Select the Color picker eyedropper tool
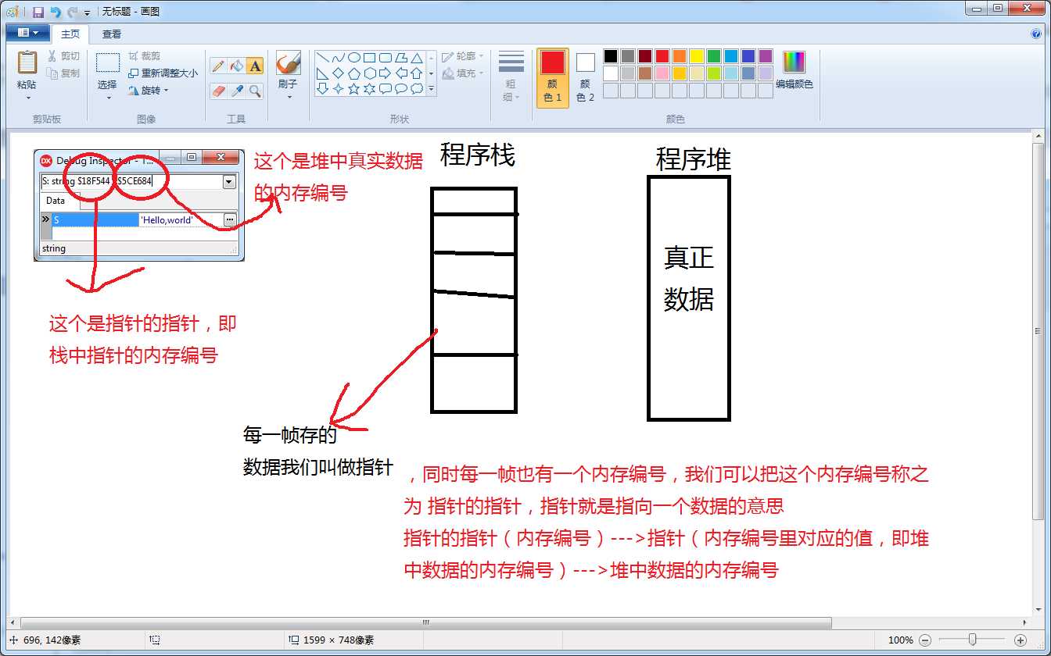 click(x=237, y=91)
